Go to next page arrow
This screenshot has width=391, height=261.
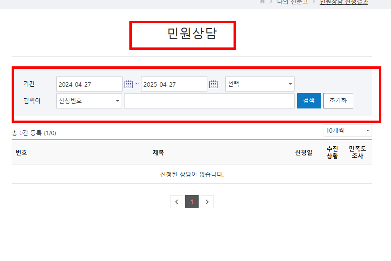(207, 201)
